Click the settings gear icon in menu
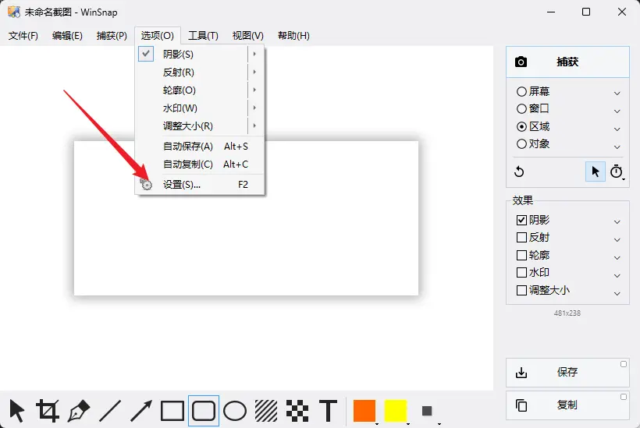 click(x=146, y=184)
